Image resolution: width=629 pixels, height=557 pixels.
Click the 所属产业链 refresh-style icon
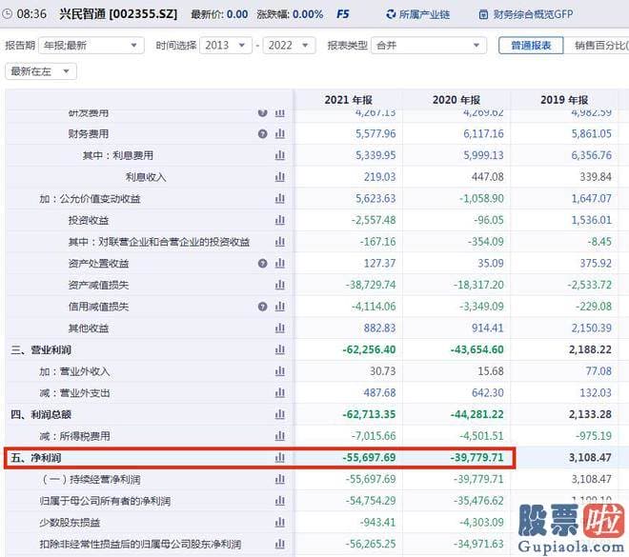(x=391, y=14)
